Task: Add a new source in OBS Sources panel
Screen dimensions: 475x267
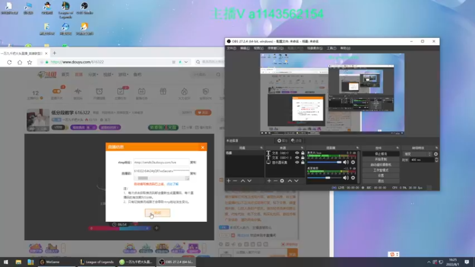Action: (269, 181)
